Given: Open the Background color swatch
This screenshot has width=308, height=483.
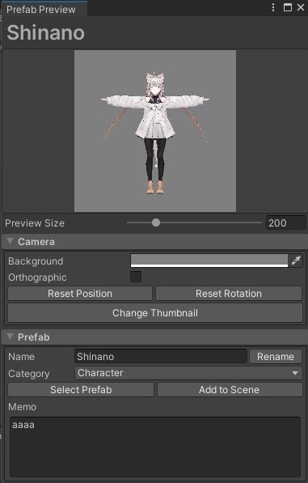Looking at the screenshot, I should click(x=209, y=261).
